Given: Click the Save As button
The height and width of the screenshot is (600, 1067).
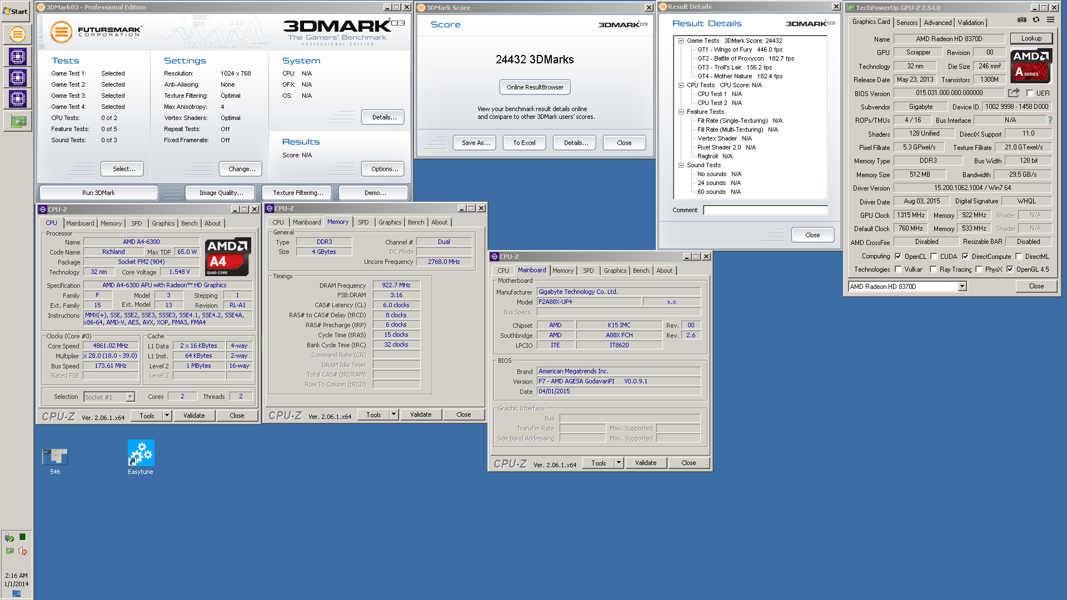Looking at the screenshot, I should pos(475,143).
